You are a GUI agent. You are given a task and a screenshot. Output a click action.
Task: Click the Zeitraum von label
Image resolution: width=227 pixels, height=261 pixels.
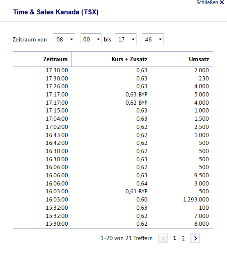tap(30, 40)
